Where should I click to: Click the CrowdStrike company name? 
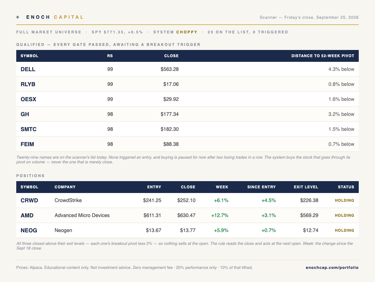pos(68,200)
